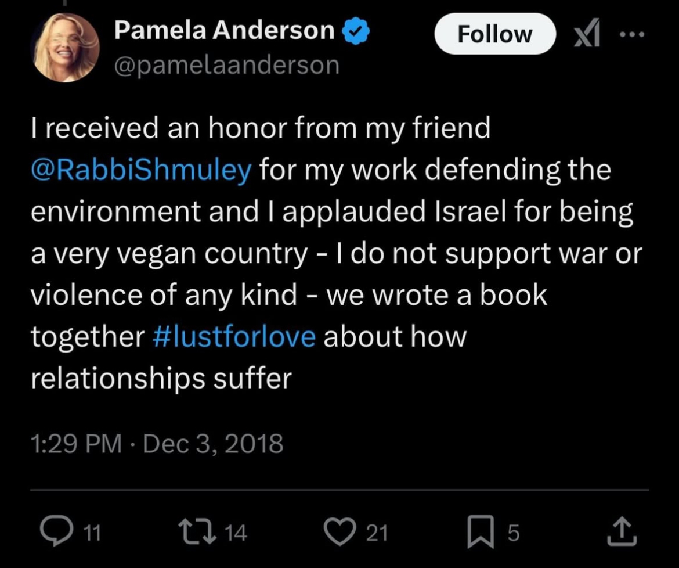Open the three-dot more options menu
The width and height of the screenshot is (679, 568).
[x=632, y=34]
